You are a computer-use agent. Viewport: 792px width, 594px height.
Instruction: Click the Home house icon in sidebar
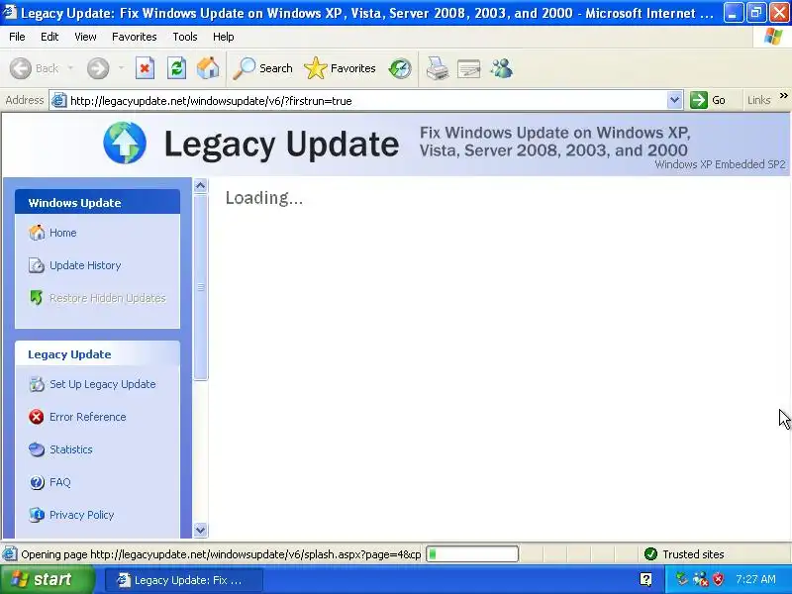pyautogui.click(x=37, y=233)
